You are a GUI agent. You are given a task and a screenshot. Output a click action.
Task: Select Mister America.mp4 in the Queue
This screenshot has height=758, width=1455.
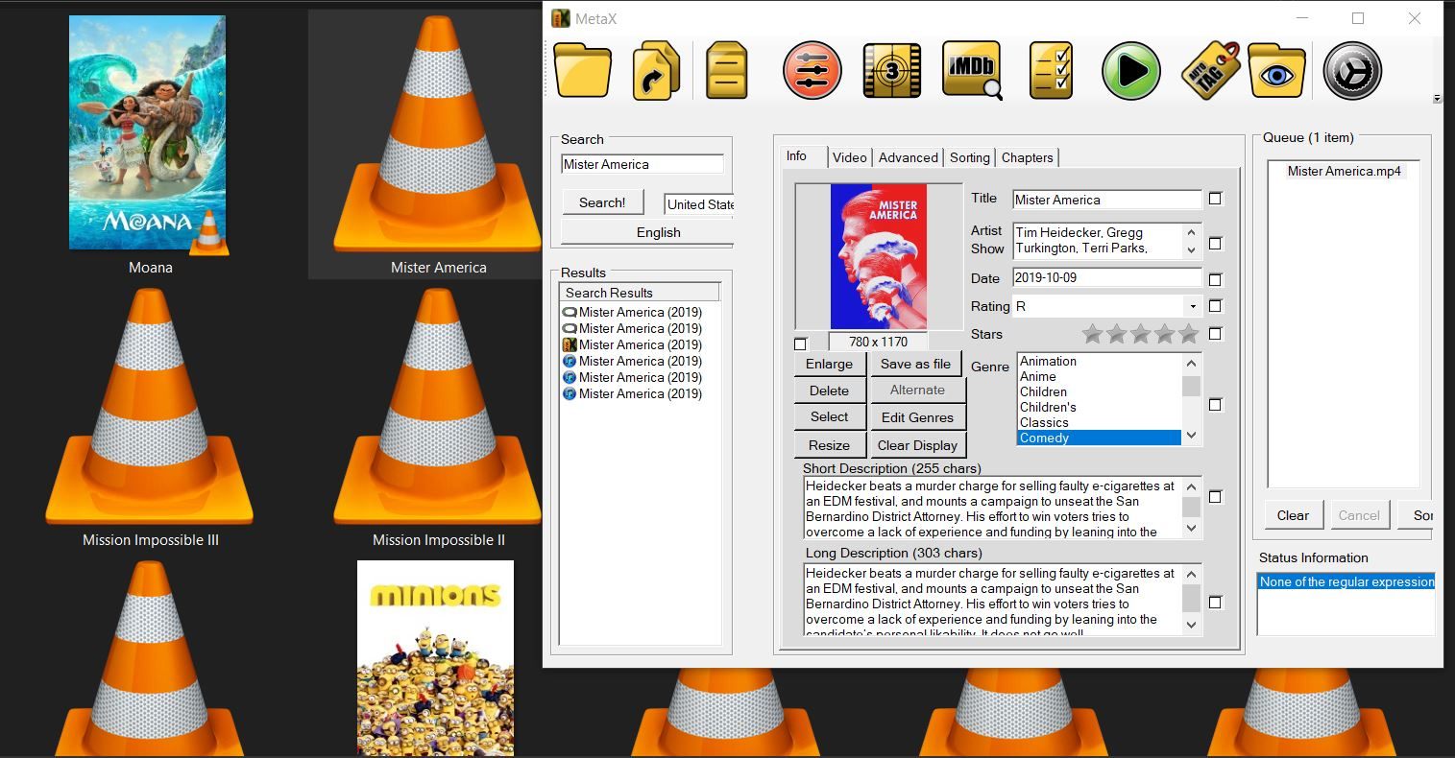coord(1344,171)
